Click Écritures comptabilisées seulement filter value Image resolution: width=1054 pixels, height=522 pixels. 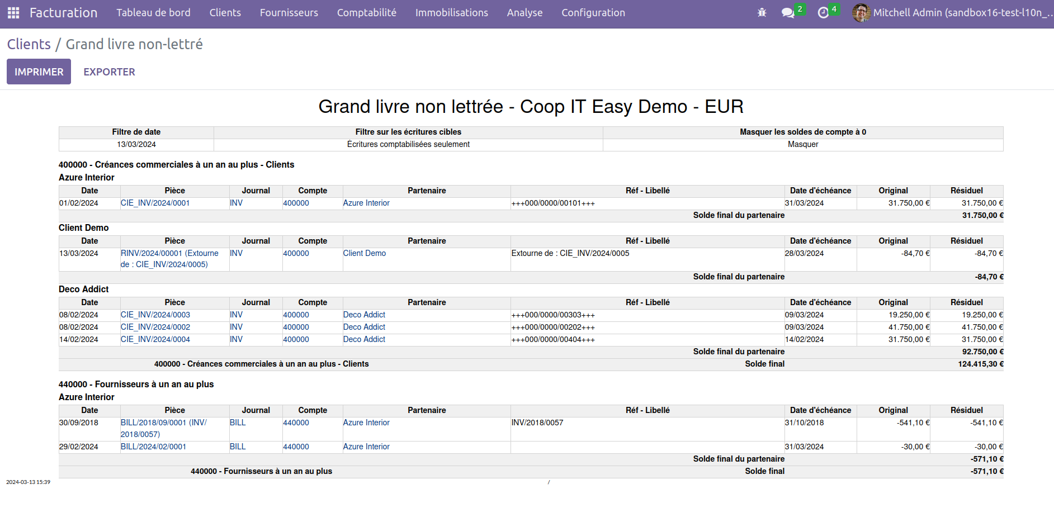coord(408,144)
